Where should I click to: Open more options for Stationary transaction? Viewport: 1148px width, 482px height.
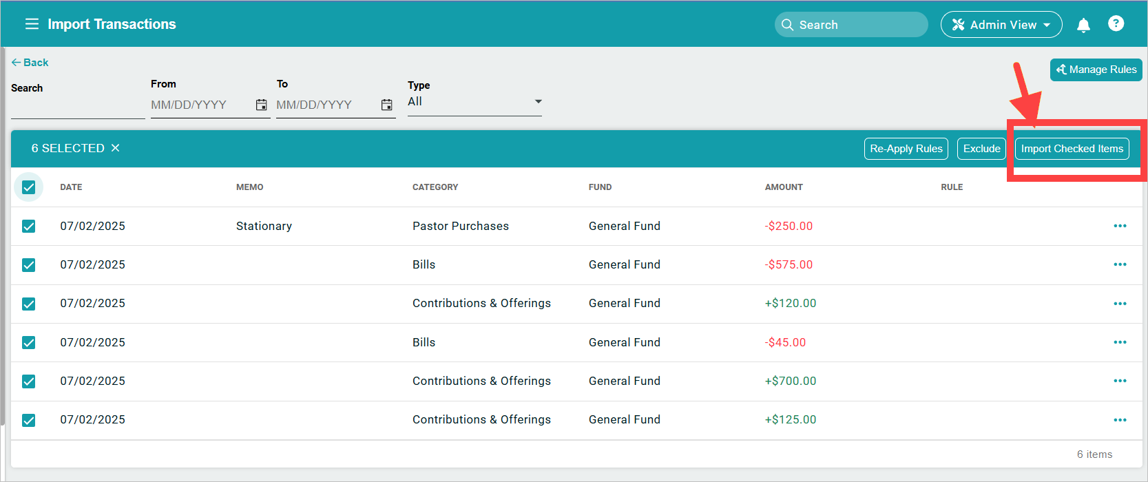point(1120,226)
